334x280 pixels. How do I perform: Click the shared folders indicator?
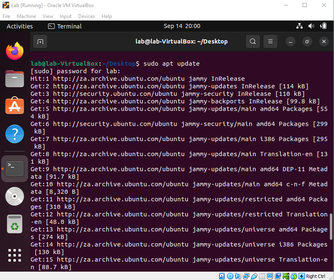click(262, 276)
